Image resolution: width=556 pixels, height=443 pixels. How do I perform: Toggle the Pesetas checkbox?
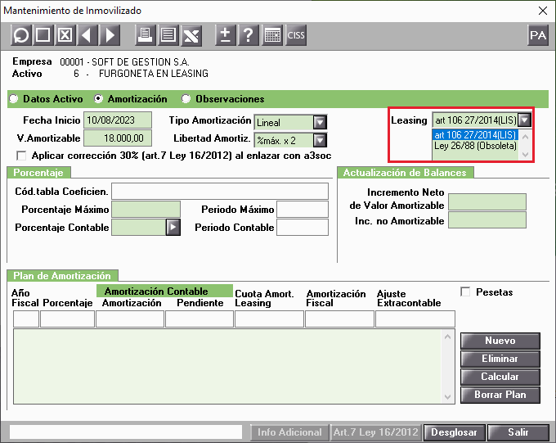coord(465,292)
